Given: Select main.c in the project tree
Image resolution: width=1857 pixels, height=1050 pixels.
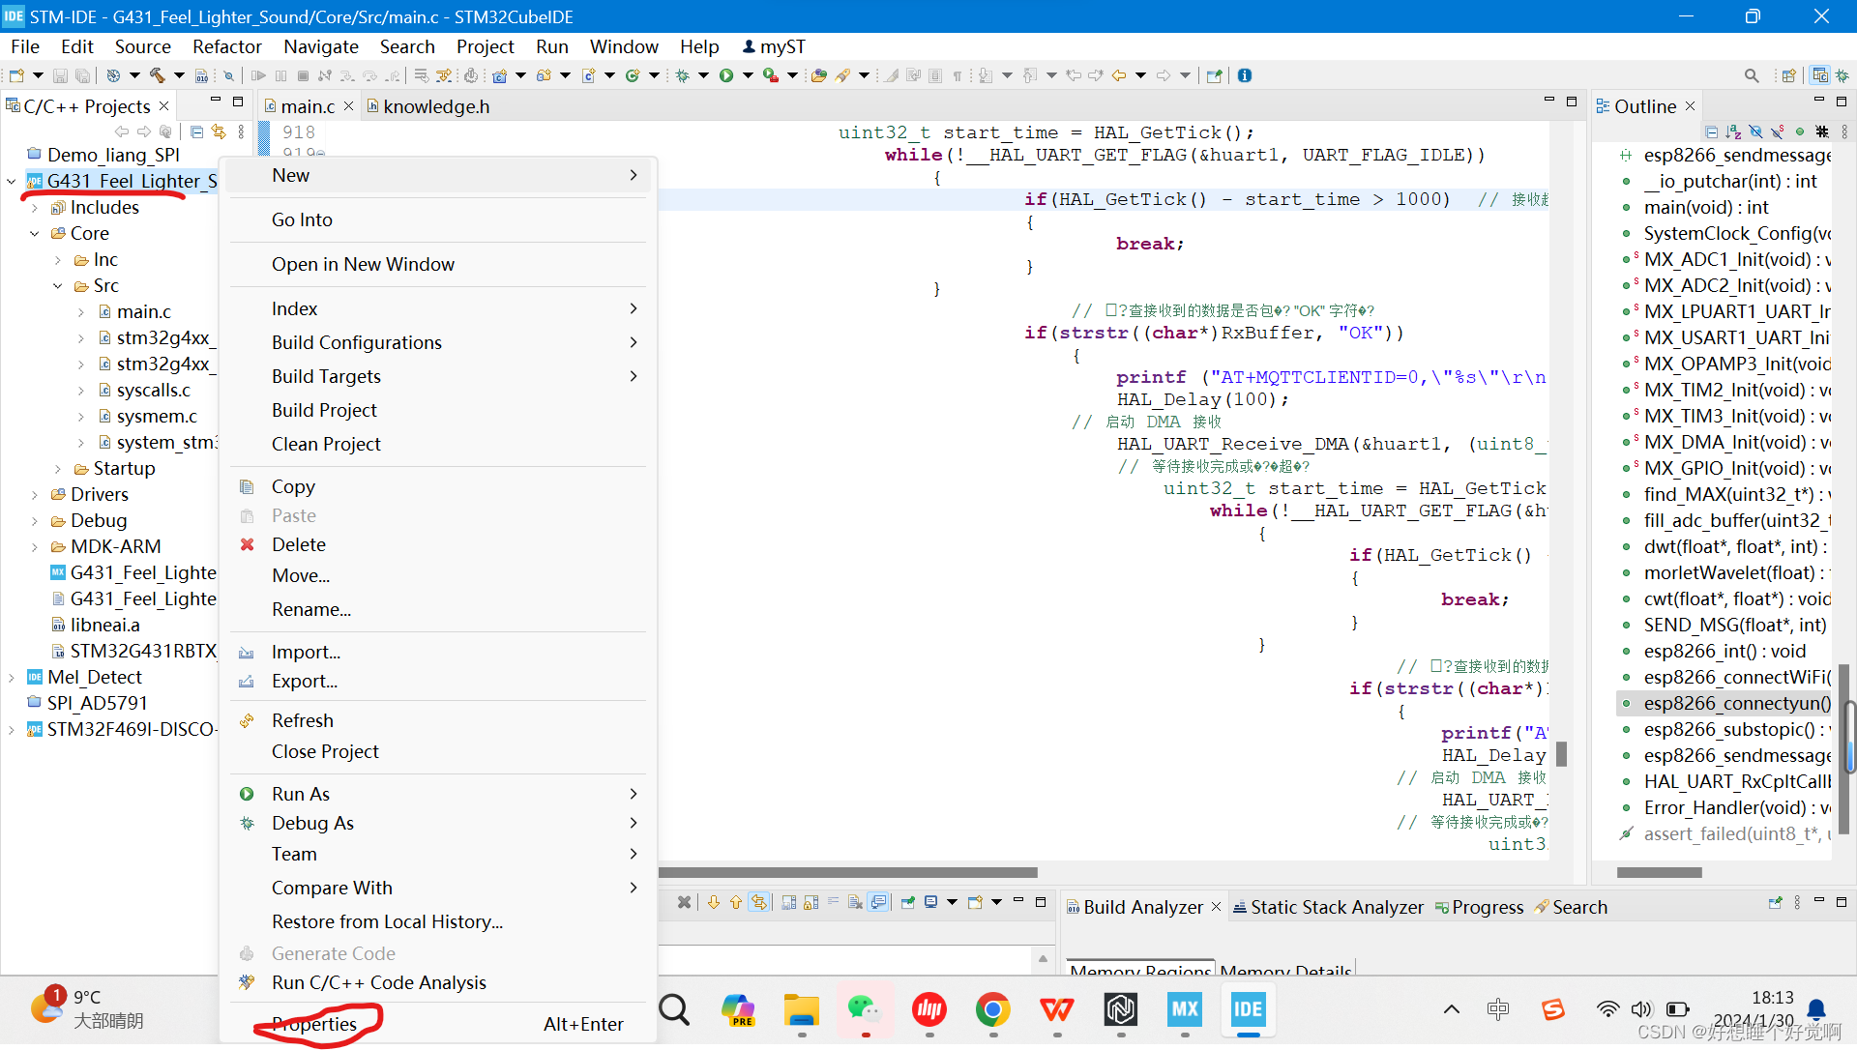Looking at the screenshot, I should [143, 312].
